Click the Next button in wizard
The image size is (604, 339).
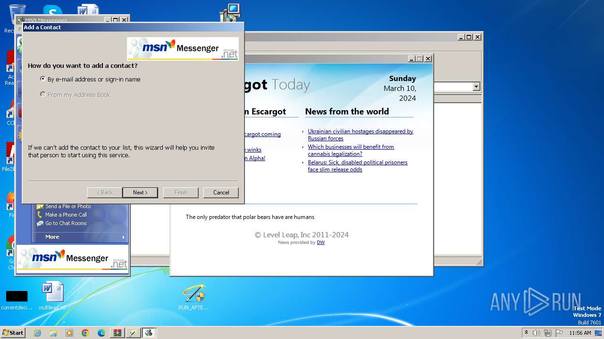140,193
